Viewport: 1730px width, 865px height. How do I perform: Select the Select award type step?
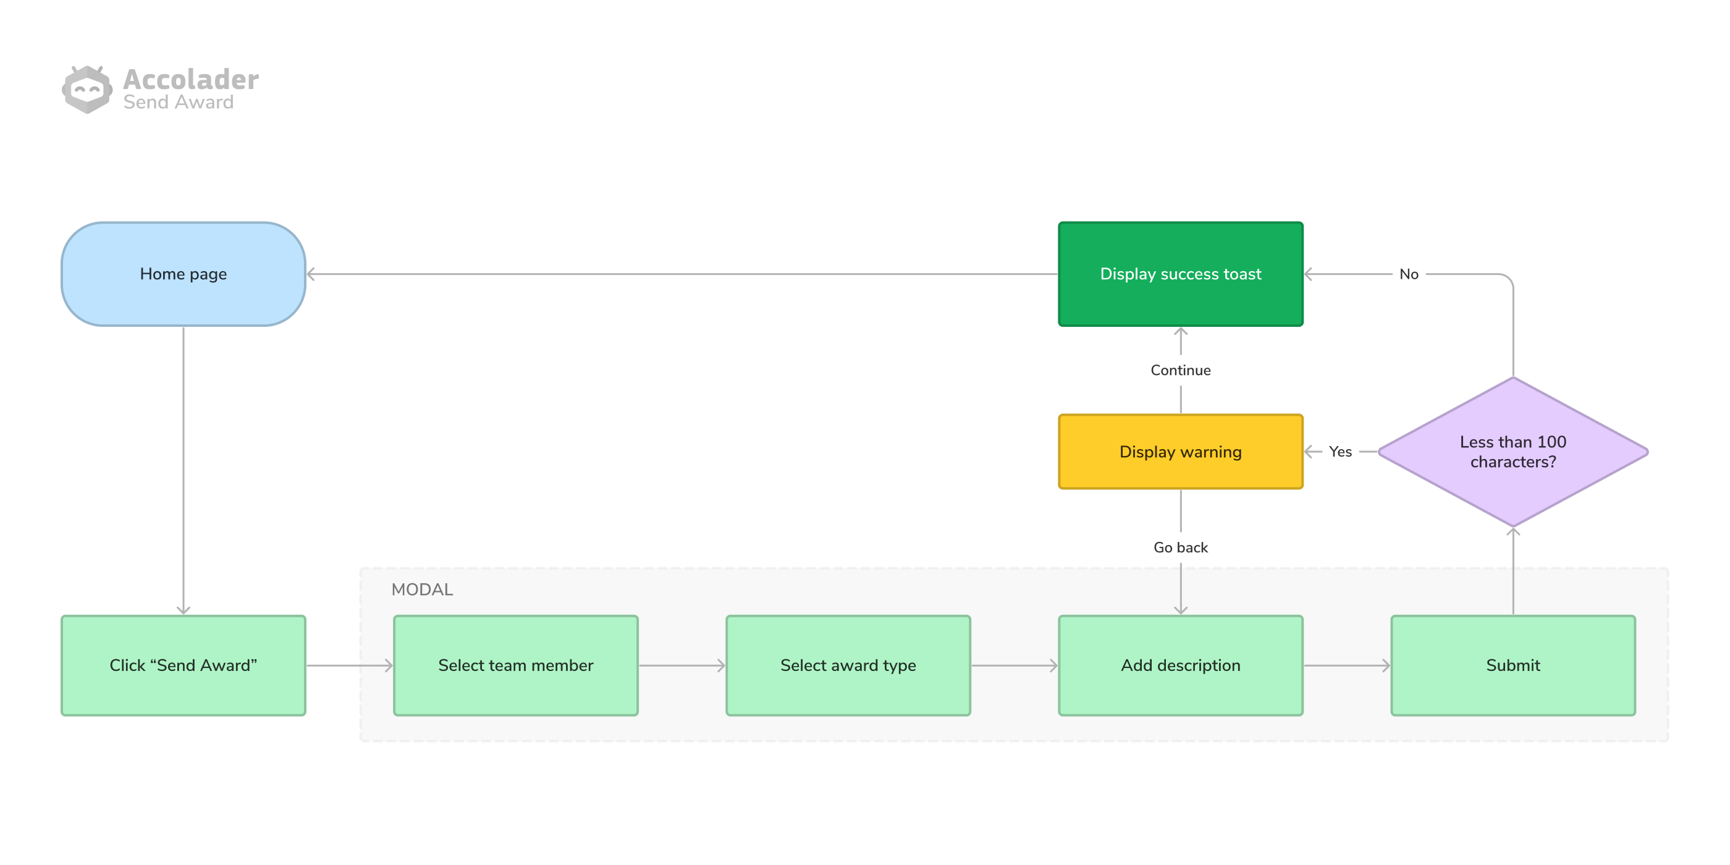[x=848, y=665]
